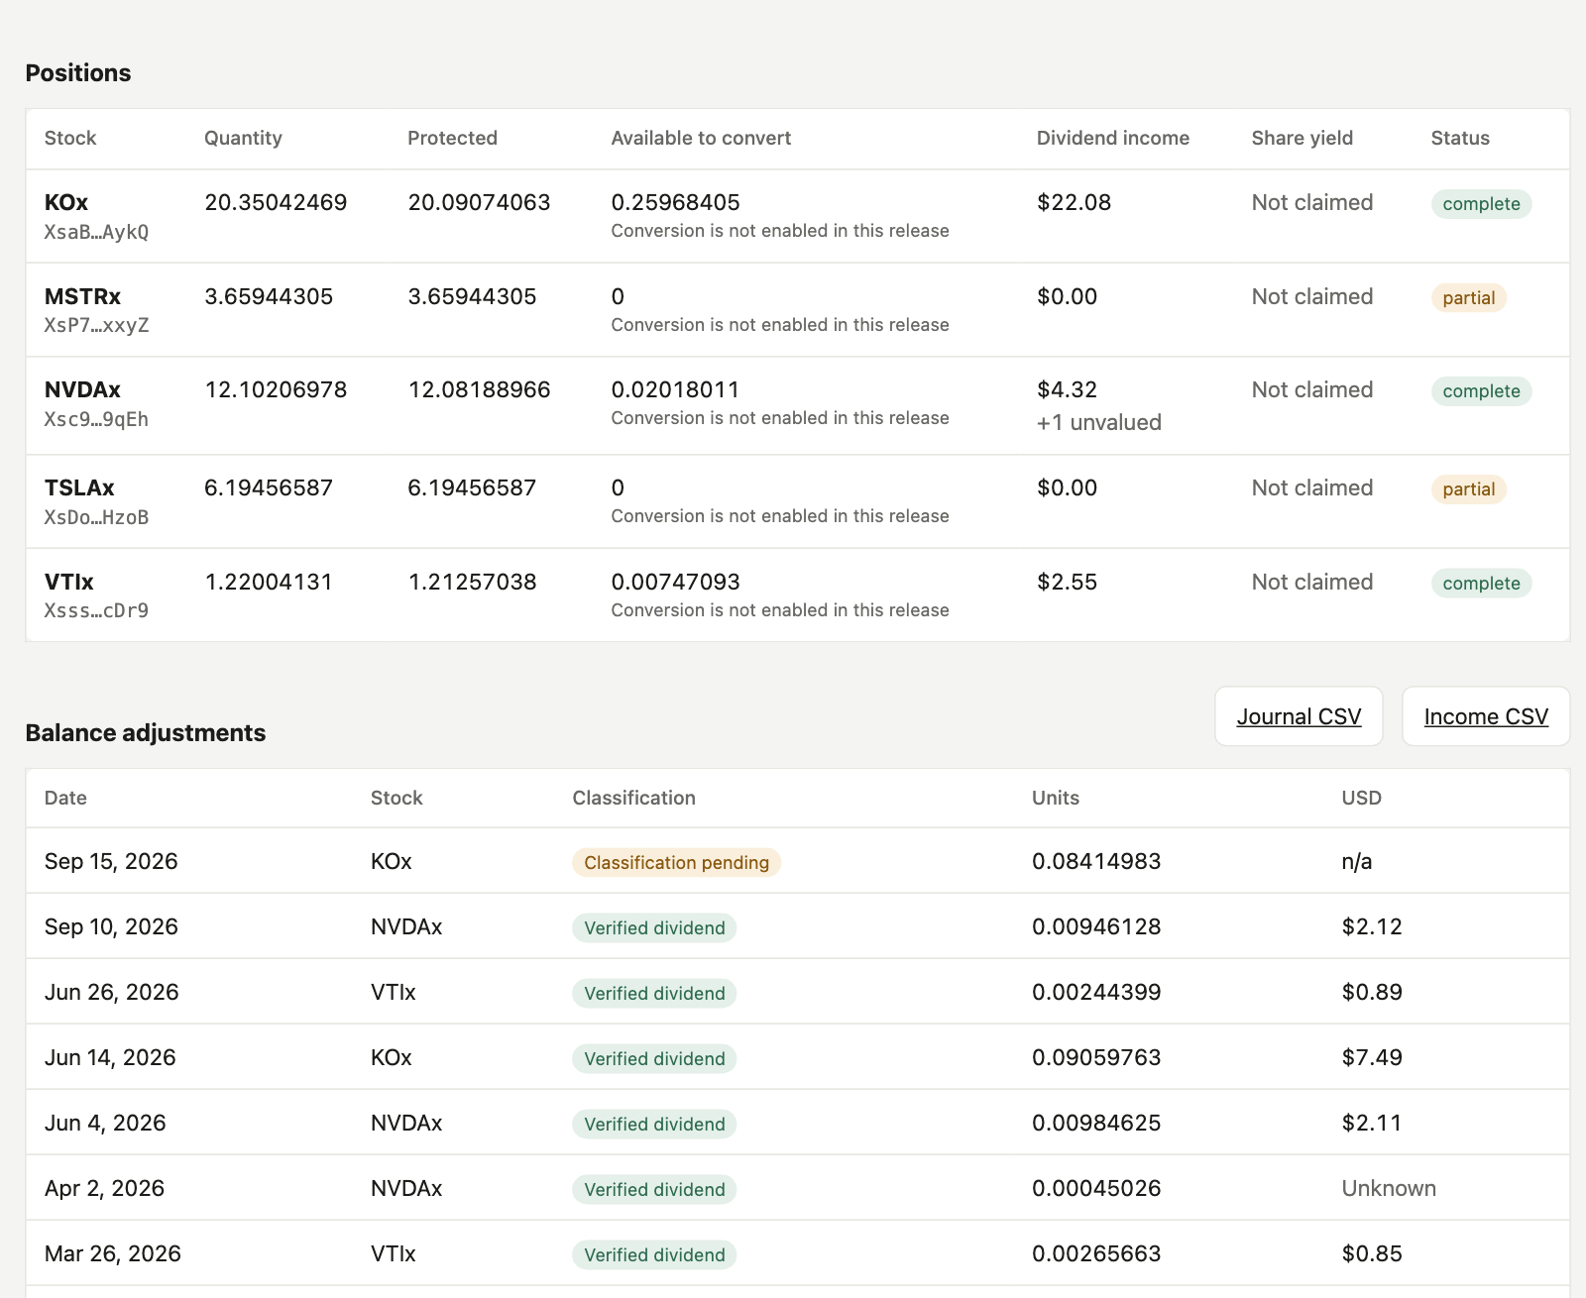This screenshot has height=1298, width=1586.
Task: Click the partial status badge for MSTRx
Action: point(1468,298)
